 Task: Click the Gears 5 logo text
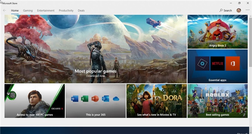(x=57, y=109)
